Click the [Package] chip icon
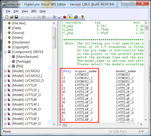Screen dimensions: 151x136 click(x=13, y=61)
